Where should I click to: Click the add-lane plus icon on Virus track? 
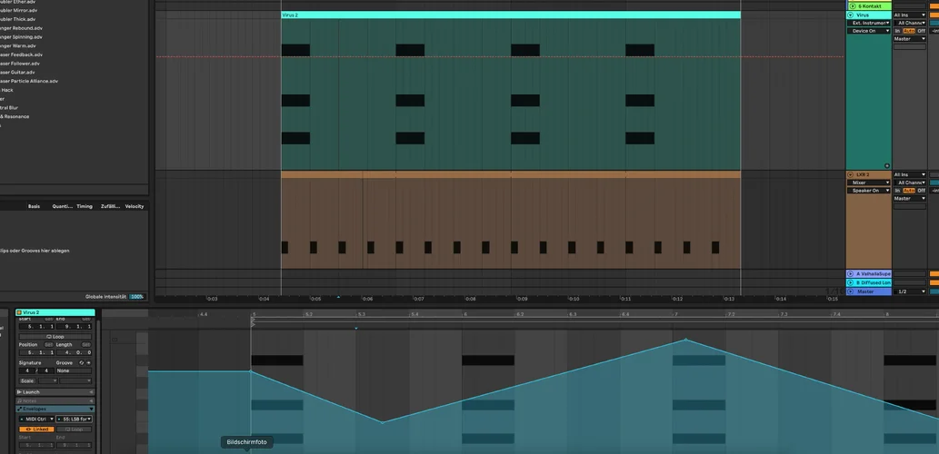pos(887,165)
